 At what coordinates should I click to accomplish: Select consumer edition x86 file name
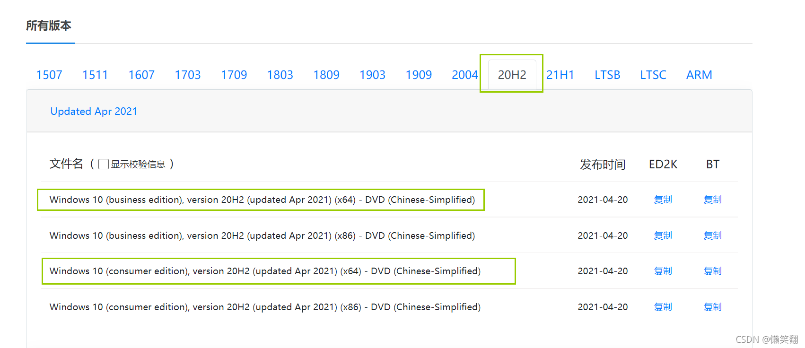(x=265, y=307)
